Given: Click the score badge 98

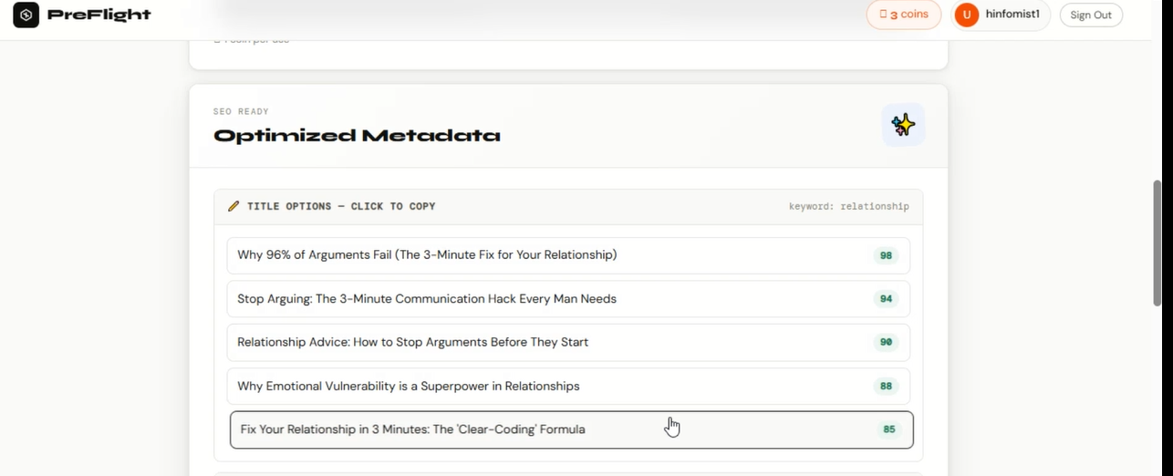Looking at the screenshot, I should pyautogui.click(x=886, y=255).
